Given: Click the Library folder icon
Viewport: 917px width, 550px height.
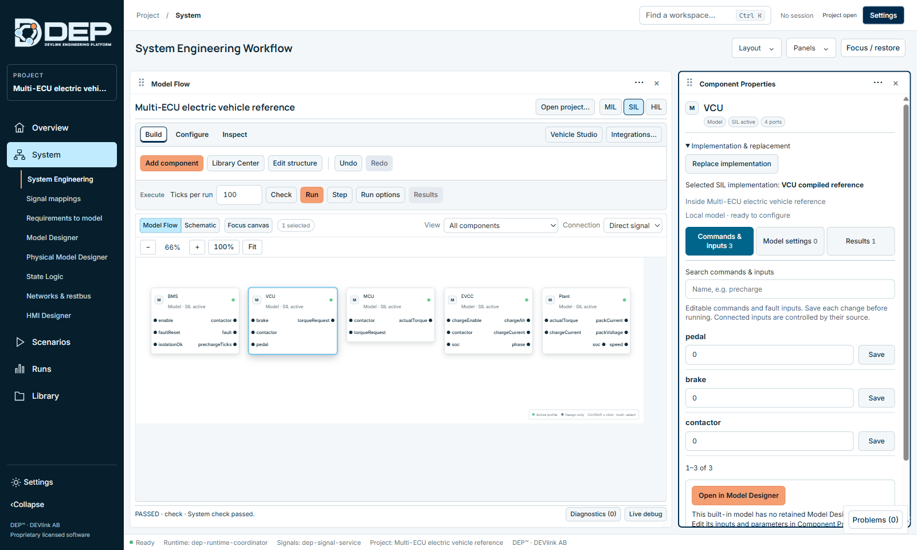Looking at the screenshot, I should [x=19, y=396].
